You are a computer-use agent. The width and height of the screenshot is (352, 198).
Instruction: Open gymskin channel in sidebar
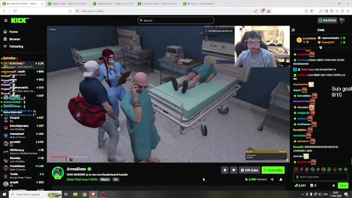pyautogui.click(x=23, y=143)
